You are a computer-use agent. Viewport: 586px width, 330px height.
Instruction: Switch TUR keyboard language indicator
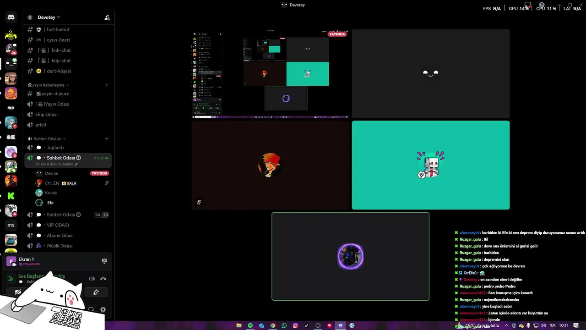point(552,325)
